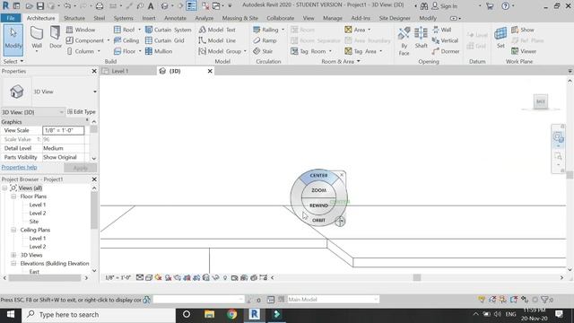The width and height of the screenshot is (574, 323).
Task: Open Chrome from the taskbar
Action: (231, 315)
